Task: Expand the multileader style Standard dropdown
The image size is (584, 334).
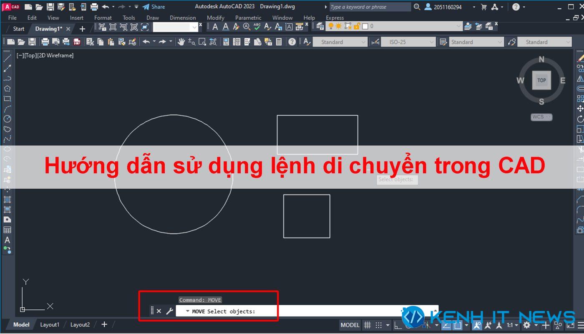Action: click(x=568, y=42)
